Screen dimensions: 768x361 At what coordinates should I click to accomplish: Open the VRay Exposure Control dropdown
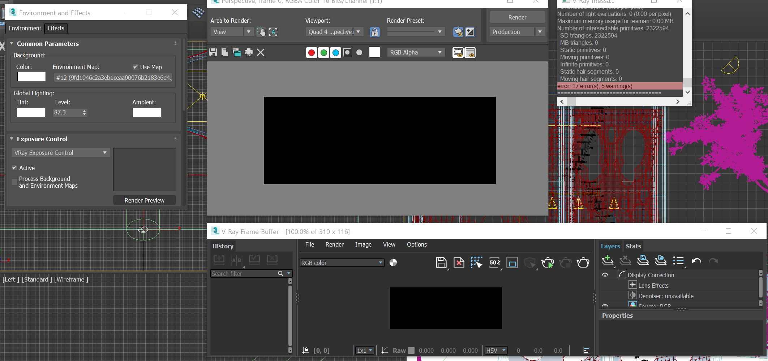tap(61, 153)
